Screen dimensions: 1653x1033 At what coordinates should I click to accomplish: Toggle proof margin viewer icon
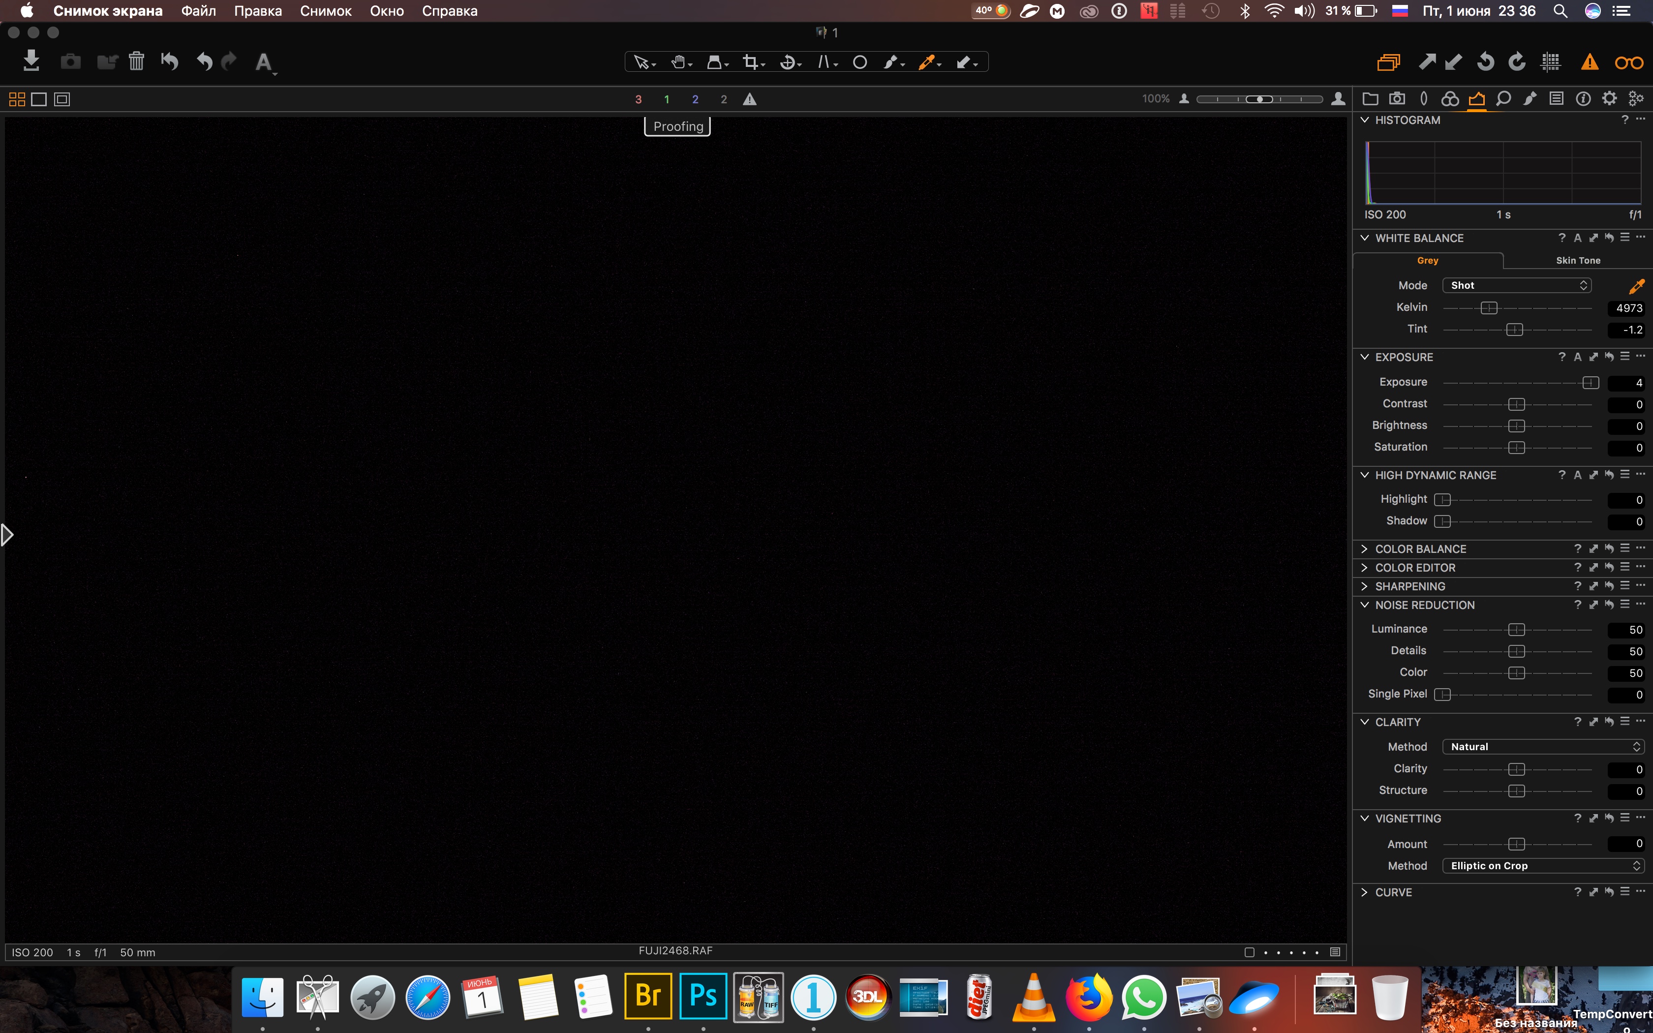point(62,99)
